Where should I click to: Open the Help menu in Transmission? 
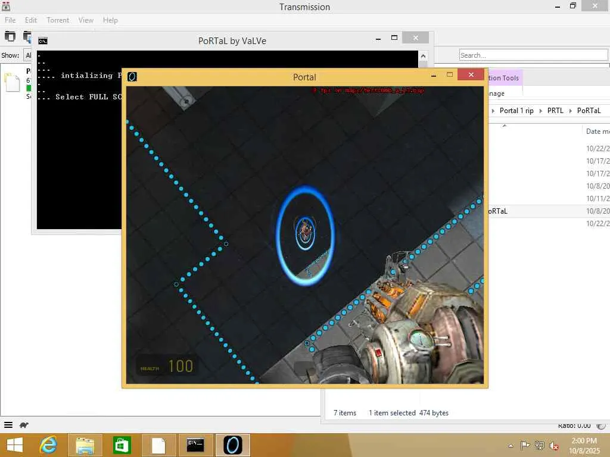tap(110, 20)
